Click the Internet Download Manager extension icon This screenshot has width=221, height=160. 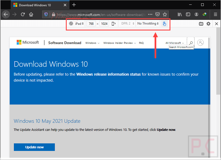click(205, 14)
